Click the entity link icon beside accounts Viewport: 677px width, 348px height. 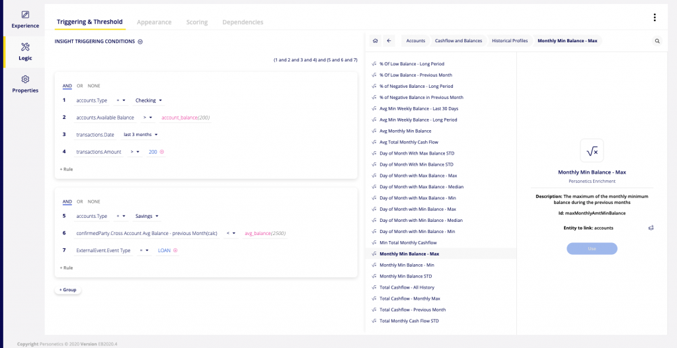[x=651, y=228]
